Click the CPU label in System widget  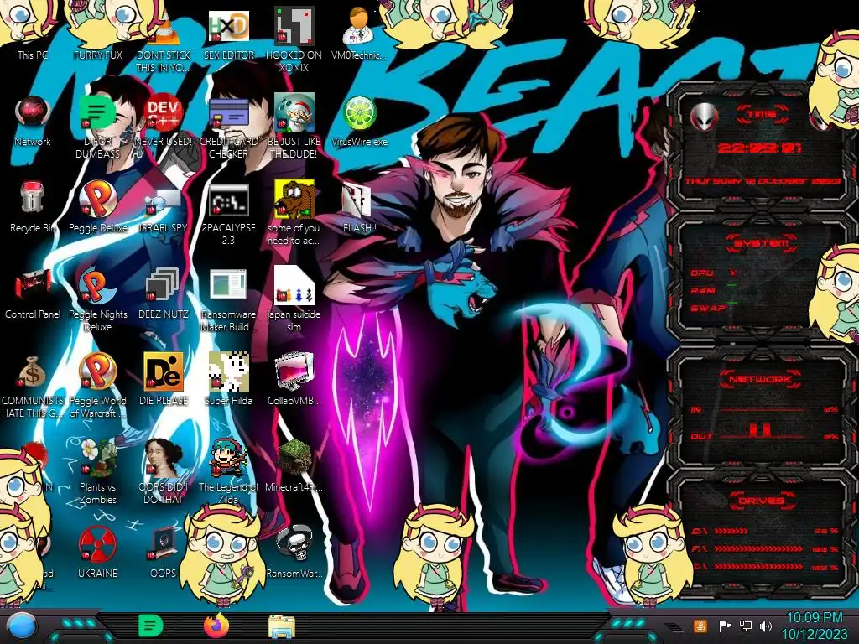point(702,273)
